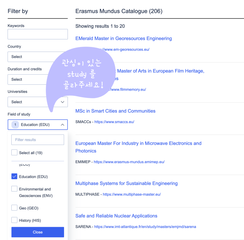This screenshot has width=244, height=240.
Task: Click the Keywords input field
Action: (38, 34)
